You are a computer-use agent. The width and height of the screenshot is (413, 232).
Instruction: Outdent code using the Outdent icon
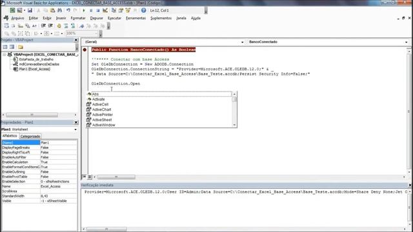(x=50, y=26)
